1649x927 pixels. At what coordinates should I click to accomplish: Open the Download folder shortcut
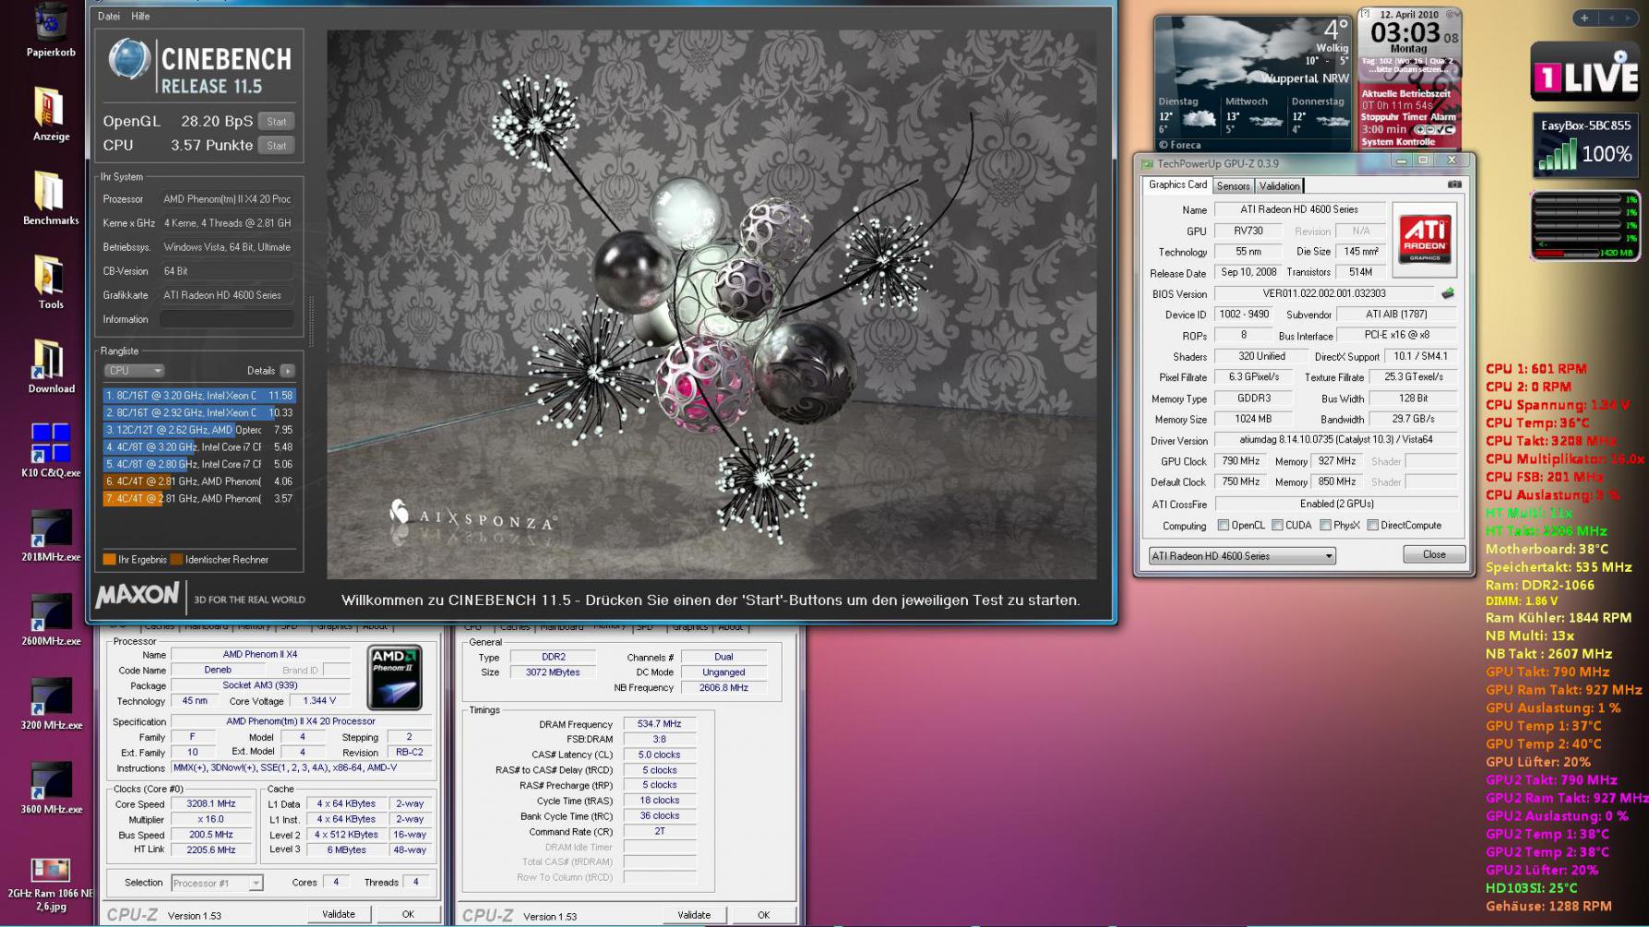coord(50,360)
